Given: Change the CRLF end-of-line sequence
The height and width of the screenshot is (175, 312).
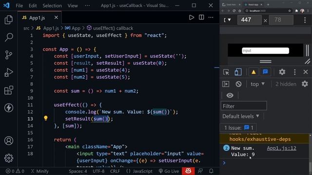Looking at the screenshot, I should 115,171.
